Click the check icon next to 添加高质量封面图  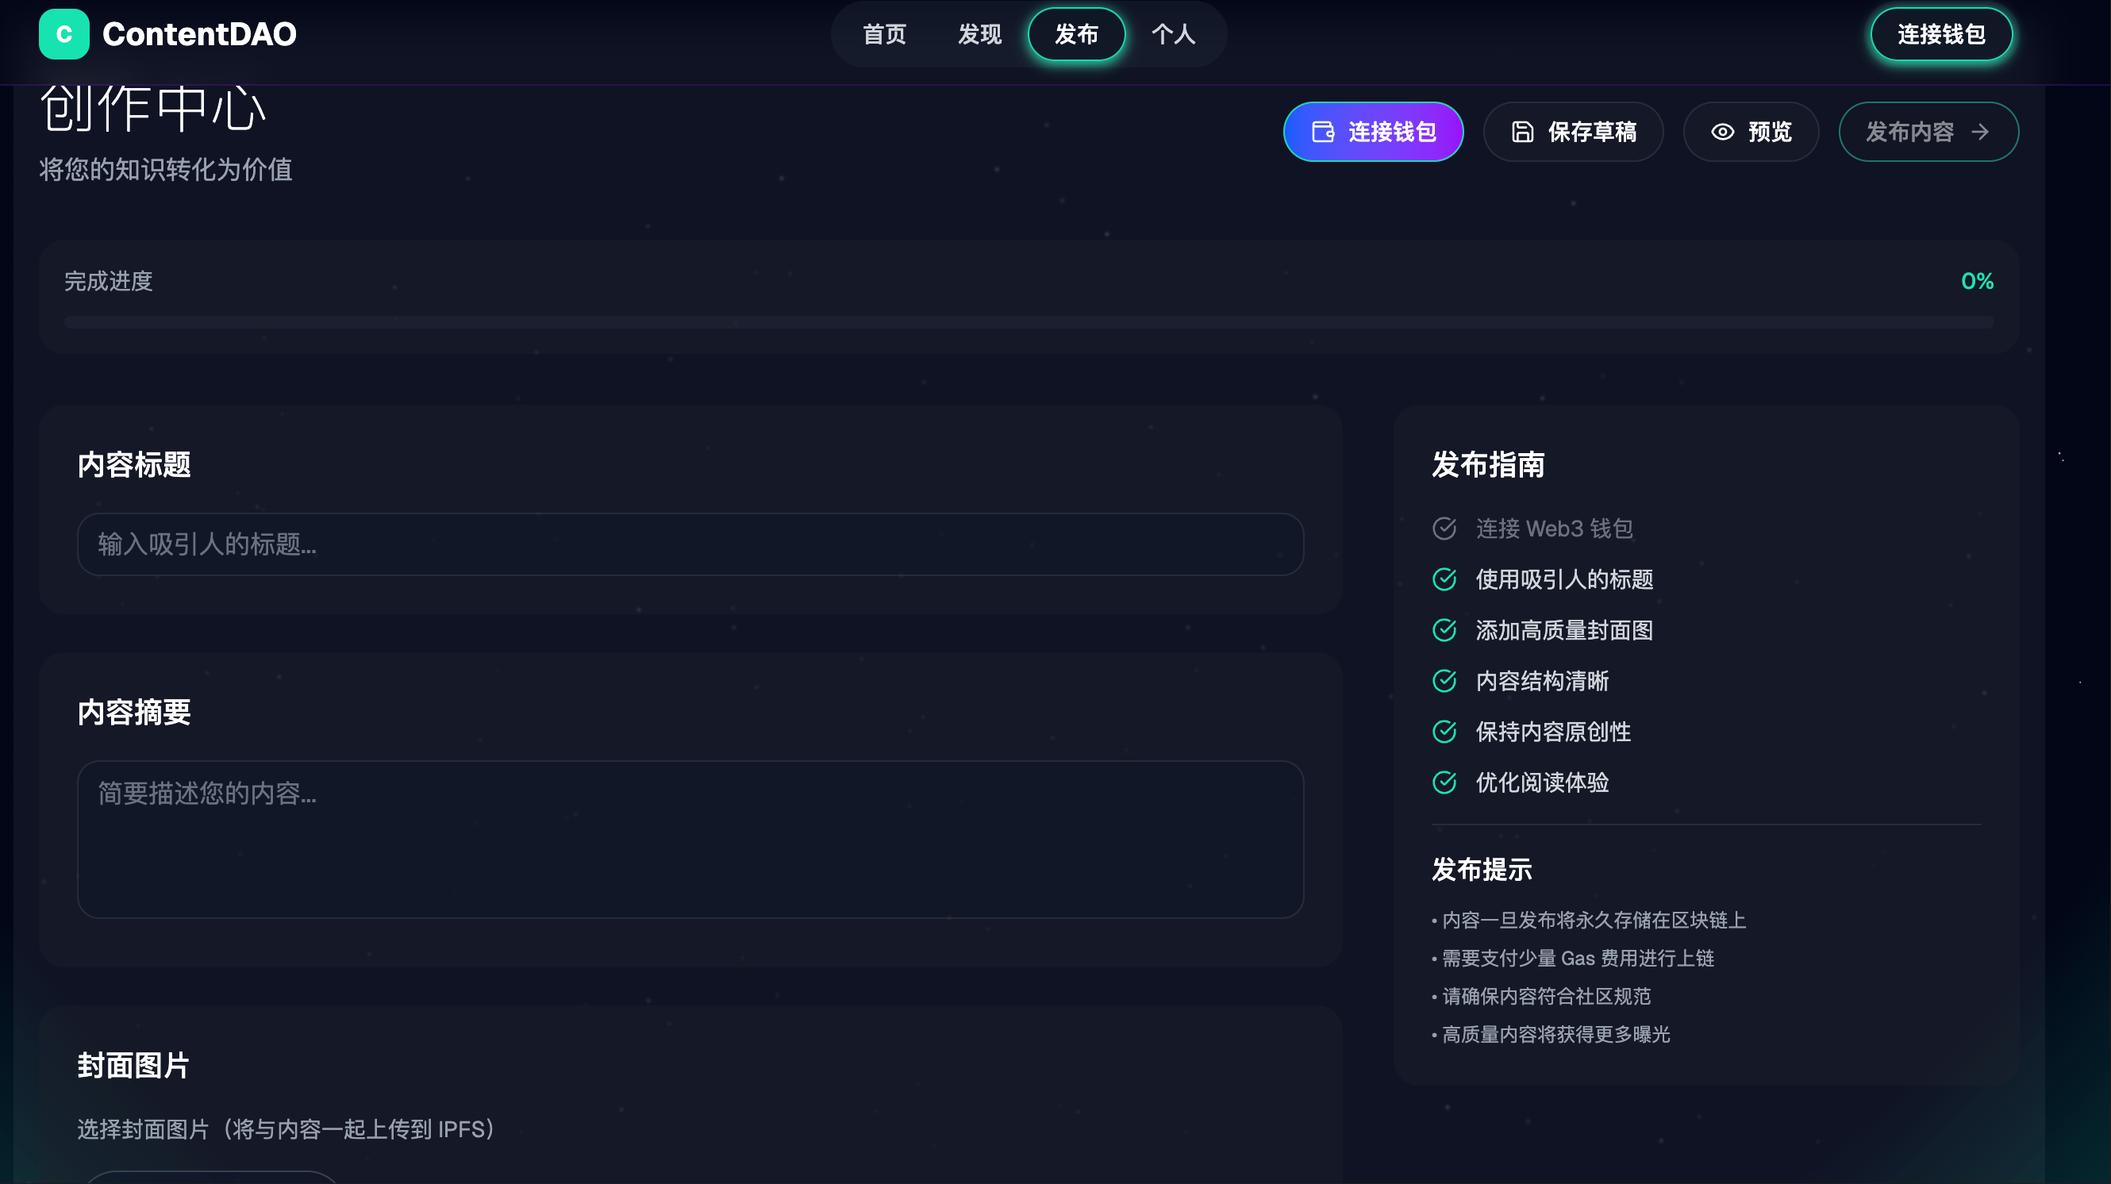(x=1444, y=630)
